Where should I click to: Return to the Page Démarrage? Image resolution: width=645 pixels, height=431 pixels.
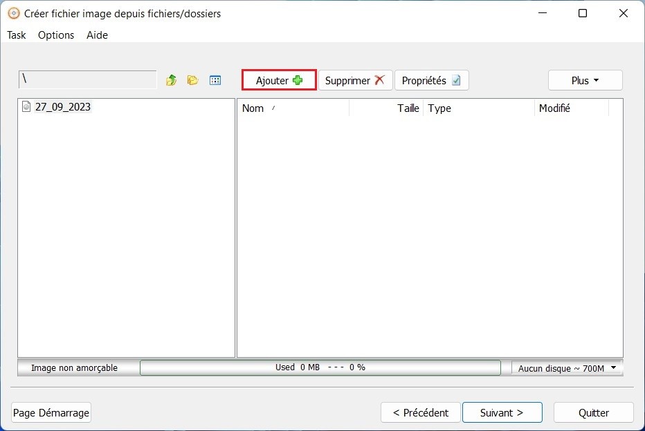pyautogui.click(x=51, y=412)
